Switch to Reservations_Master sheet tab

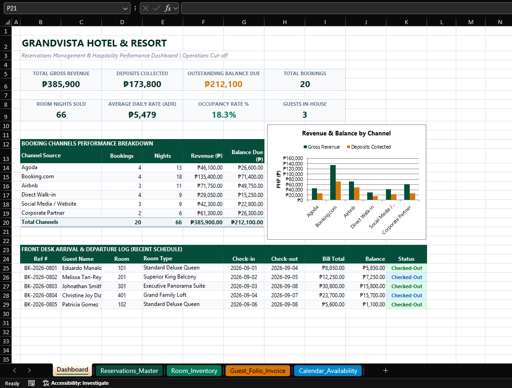tap(129, 371)
